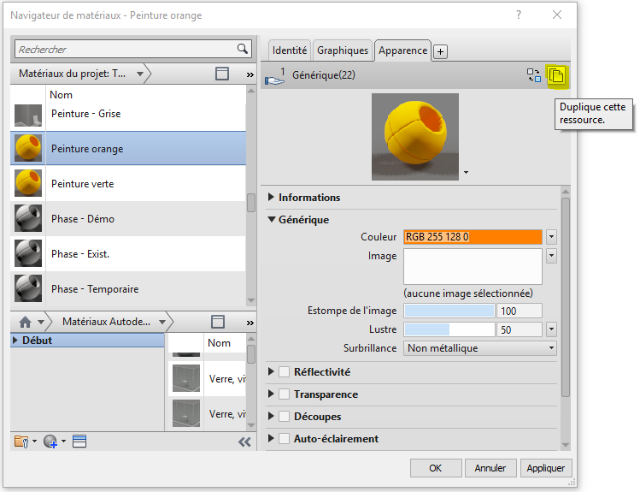Open the Surbrillance dropdown
This screenshot has width=640, height=492.
(479, 348)
